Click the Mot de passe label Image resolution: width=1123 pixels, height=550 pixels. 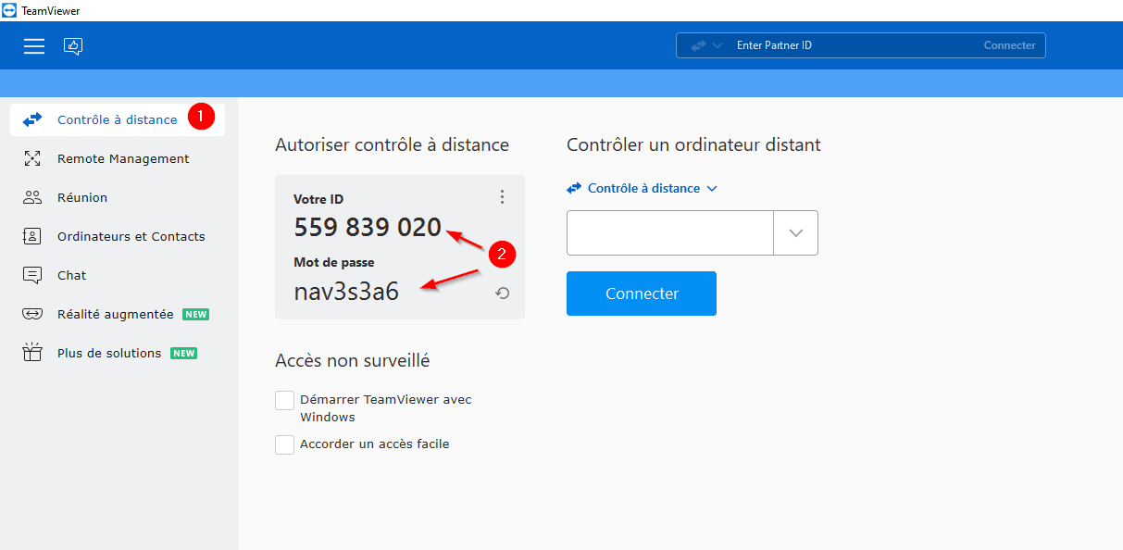[x=334, y=262]
